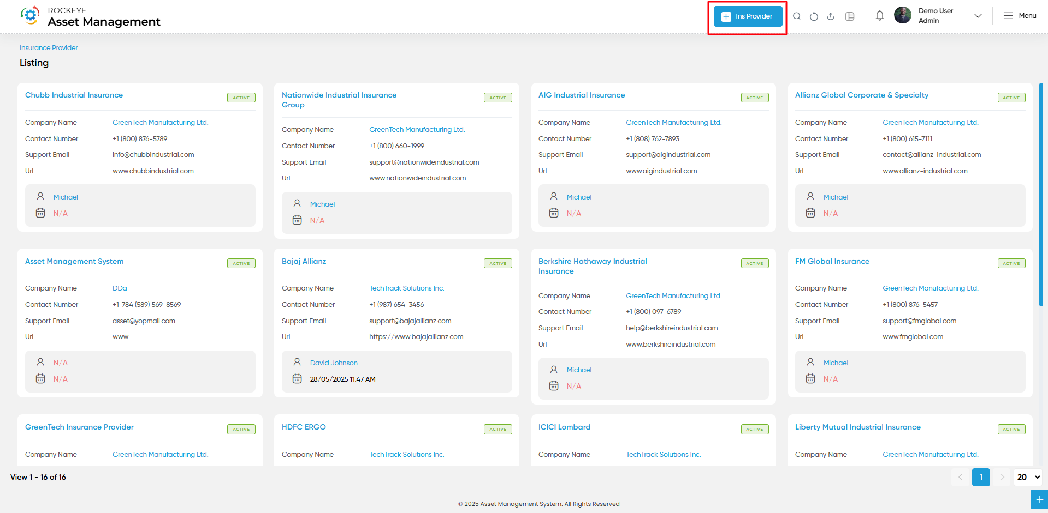1048x513 pixels.
Task: Open notifications bell icon
Action: pyautogui.click(x=880, y=16)
